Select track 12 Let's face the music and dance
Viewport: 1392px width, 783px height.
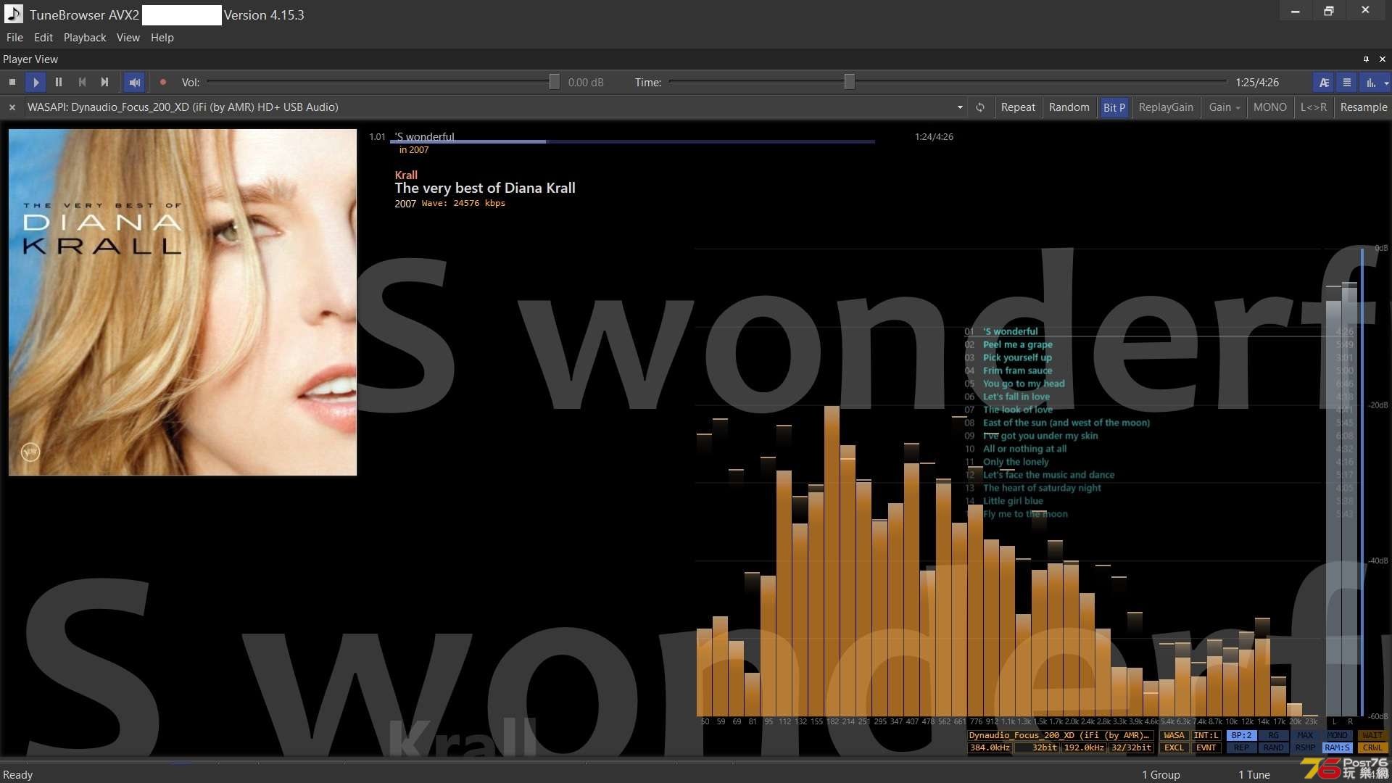[x=1048, y=475]
